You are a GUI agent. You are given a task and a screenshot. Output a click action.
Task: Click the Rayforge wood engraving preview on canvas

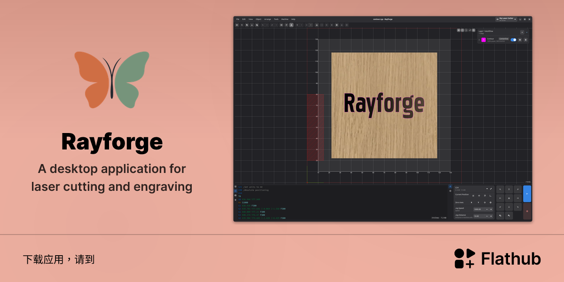point(384,105)
